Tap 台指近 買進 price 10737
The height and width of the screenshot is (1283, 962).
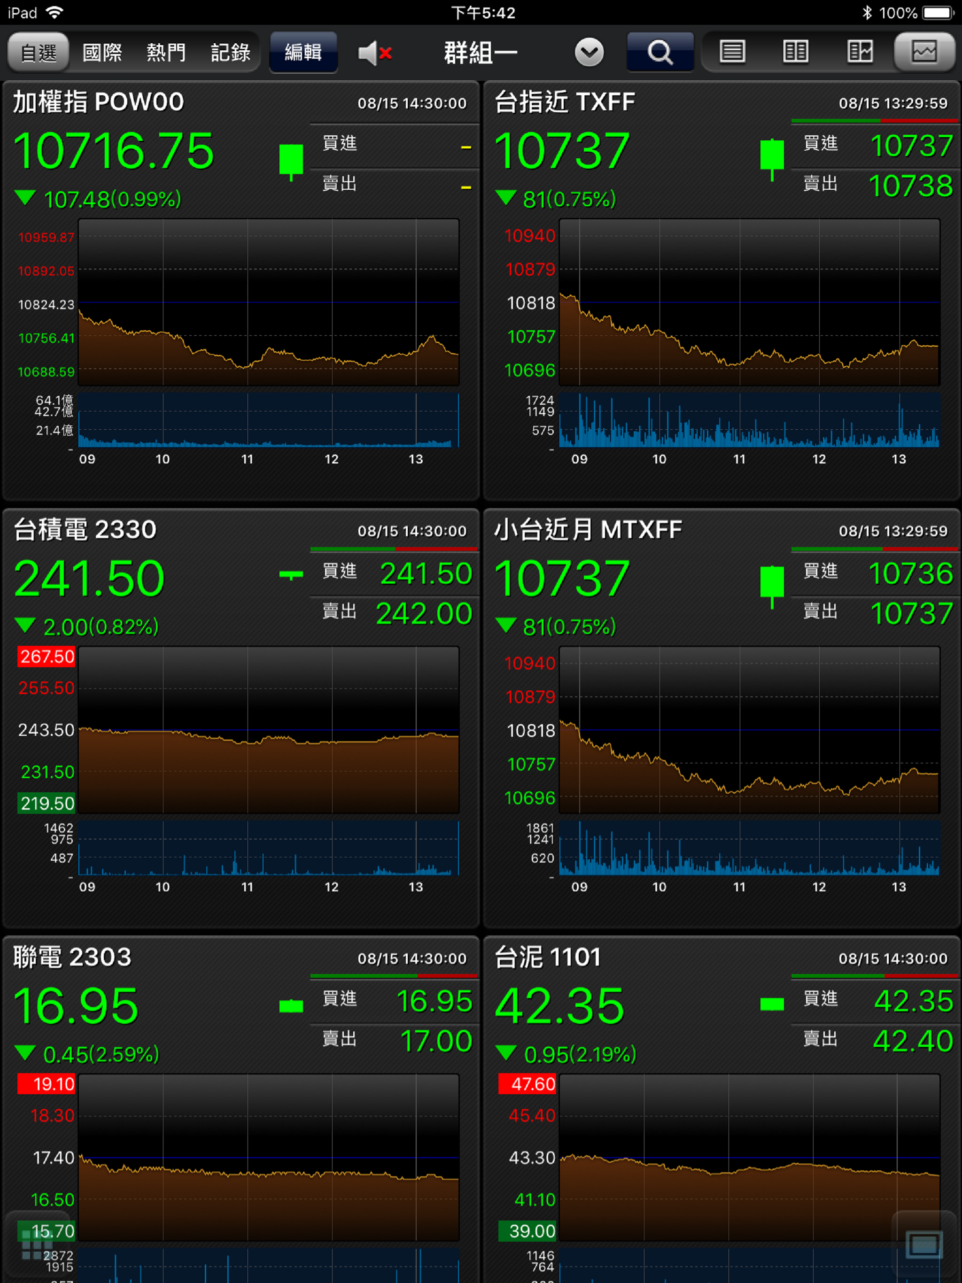pyautogui.click(x=912, y=145)
